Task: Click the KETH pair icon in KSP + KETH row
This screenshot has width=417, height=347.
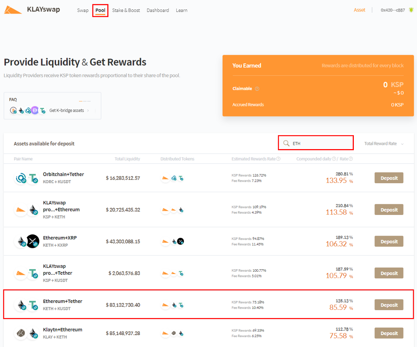Action: (33, 210)
